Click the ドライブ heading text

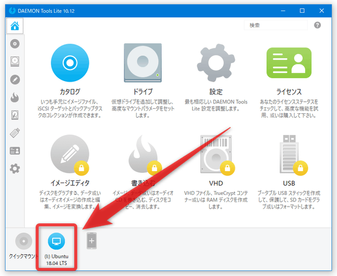143,92
